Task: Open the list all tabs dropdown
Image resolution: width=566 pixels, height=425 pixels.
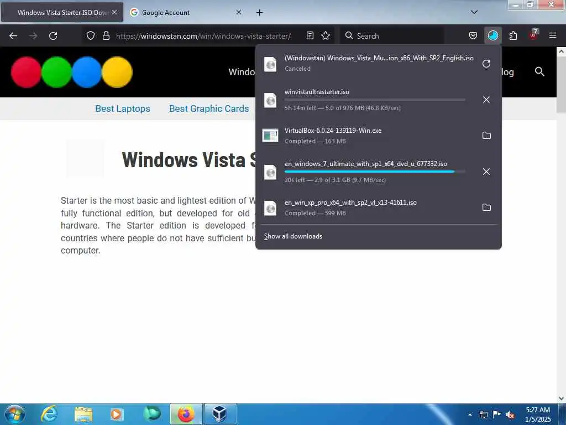Action: click(474, 12)
